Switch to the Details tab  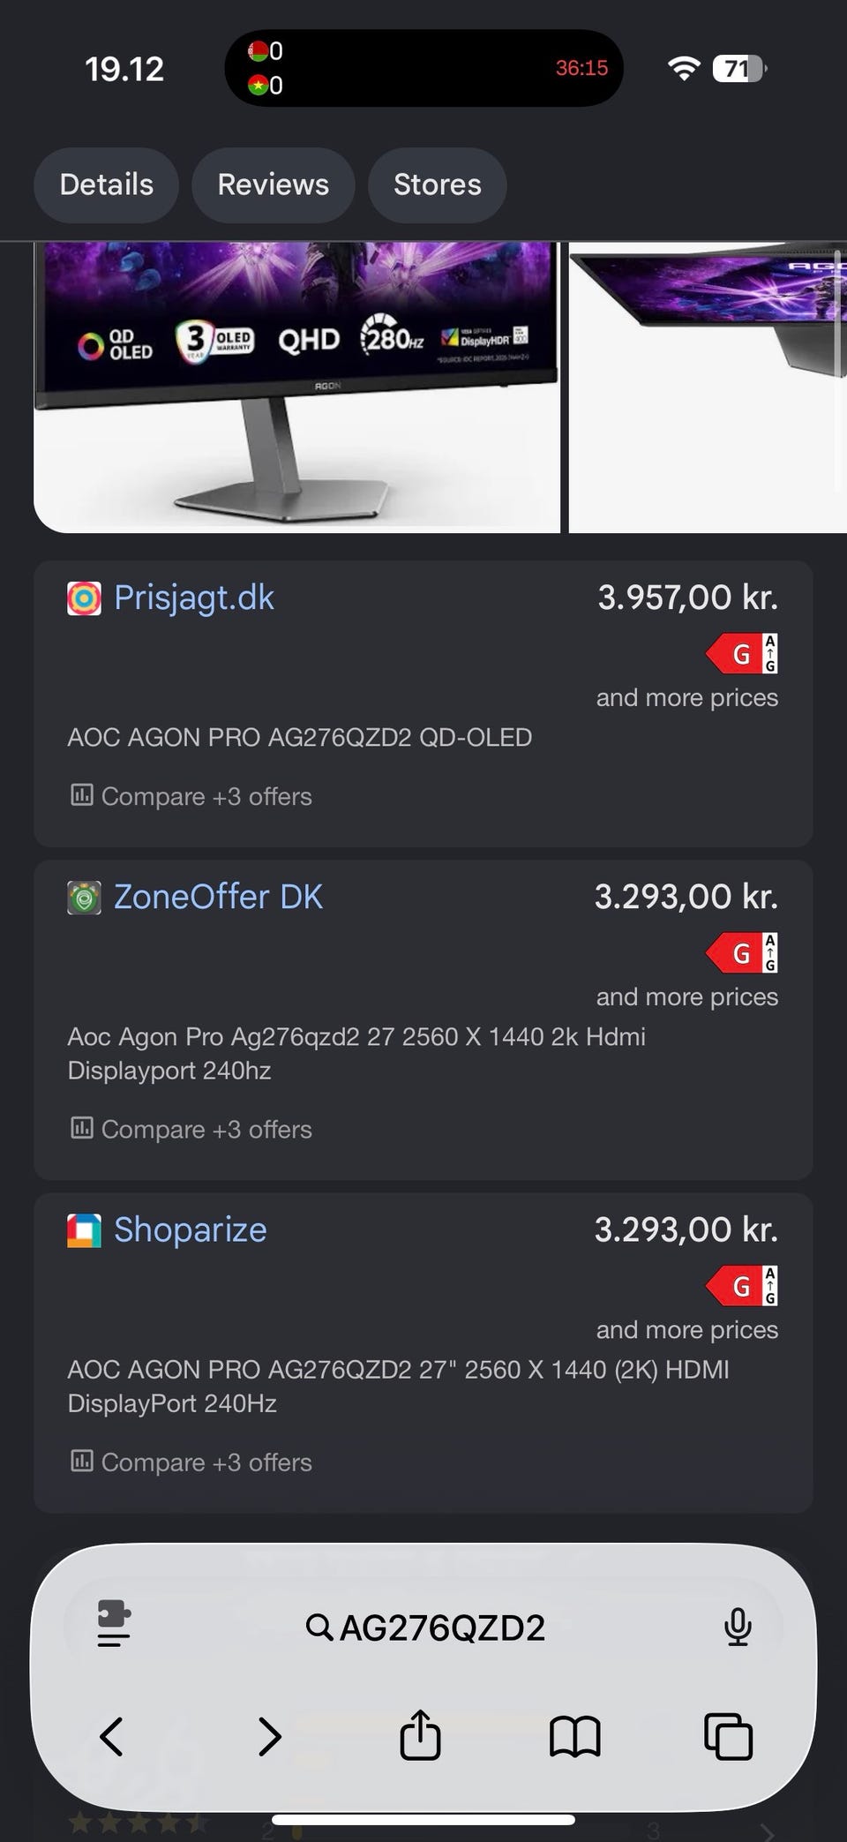(106, 184)
